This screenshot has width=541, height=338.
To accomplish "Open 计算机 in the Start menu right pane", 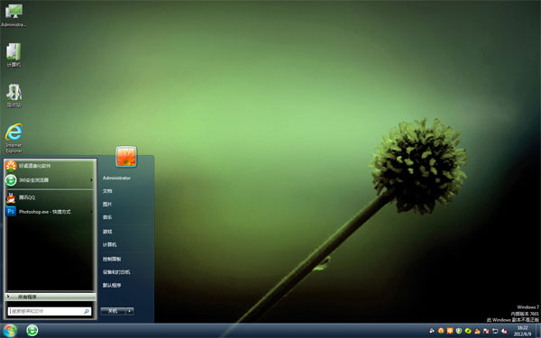I will point(110,244).
